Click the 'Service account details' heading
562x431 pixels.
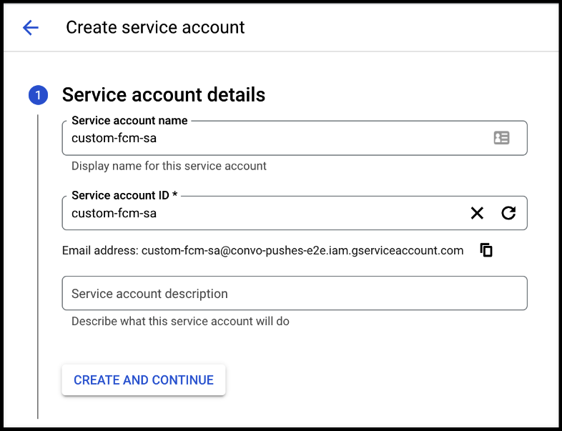(164, 95)
